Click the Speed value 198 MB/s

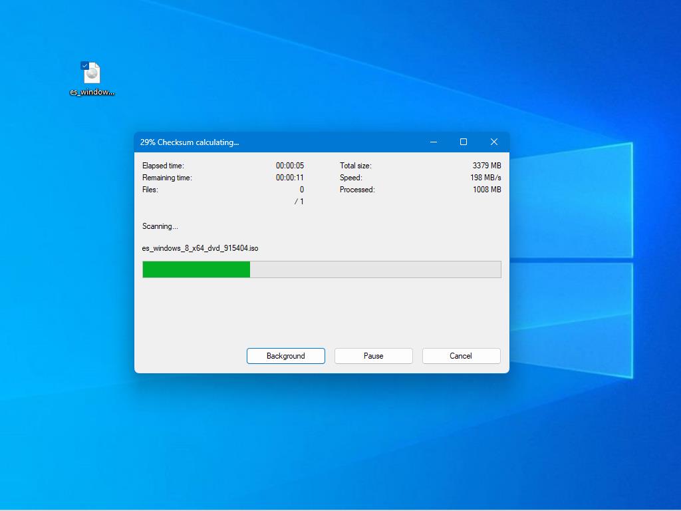(x=485, y=178)
